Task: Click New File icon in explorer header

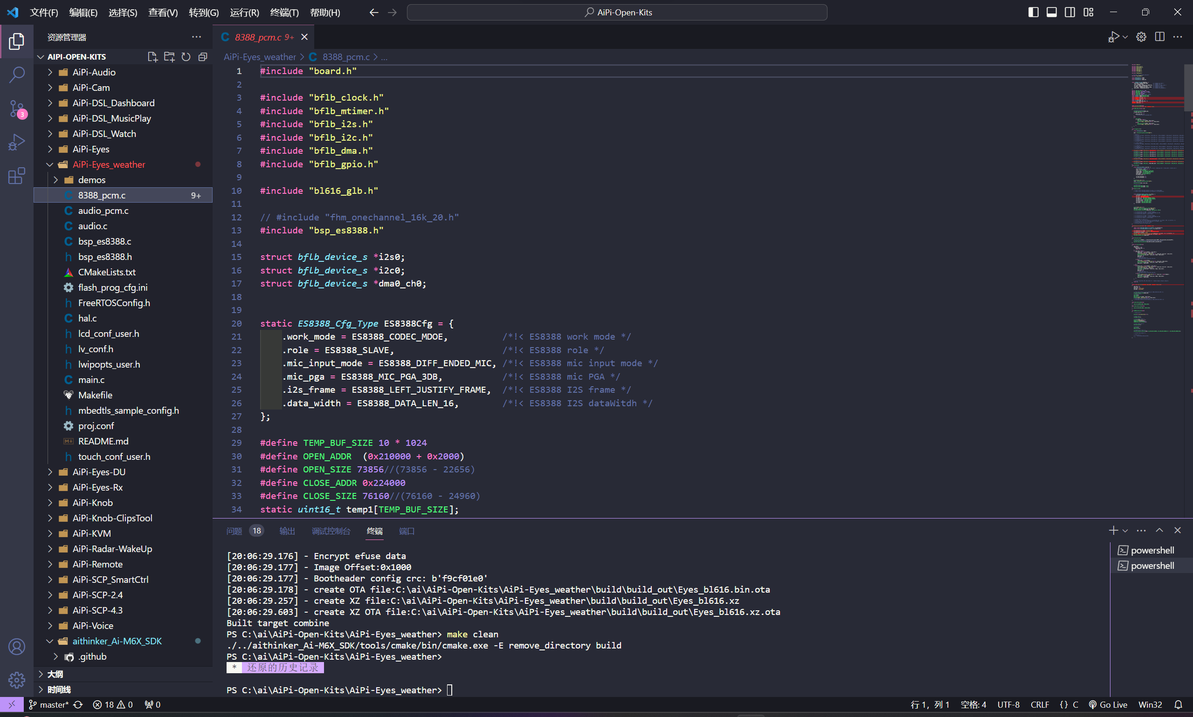Action: [x=152, y=57]
